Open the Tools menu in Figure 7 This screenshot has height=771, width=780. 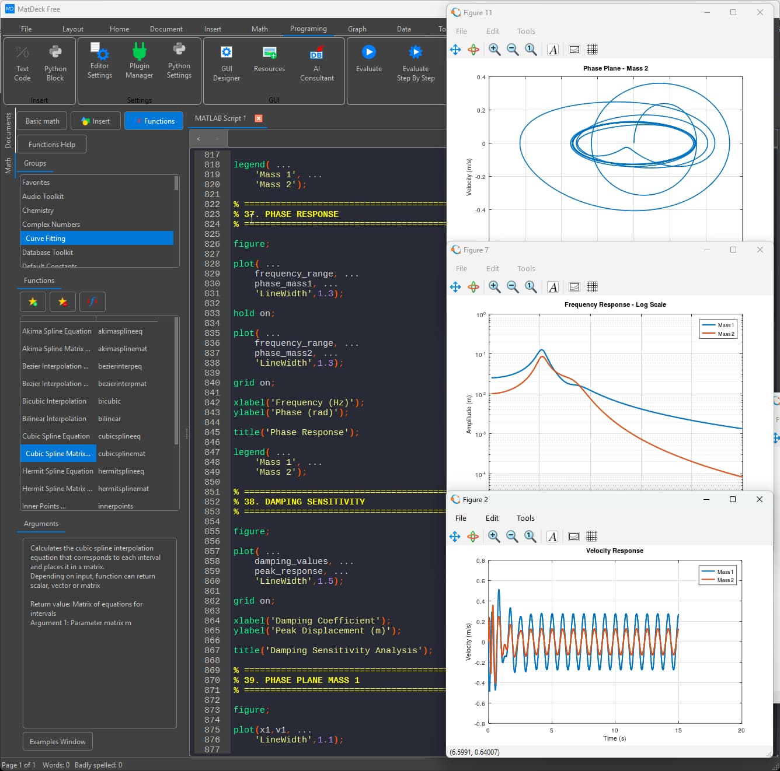coord(526,268)
